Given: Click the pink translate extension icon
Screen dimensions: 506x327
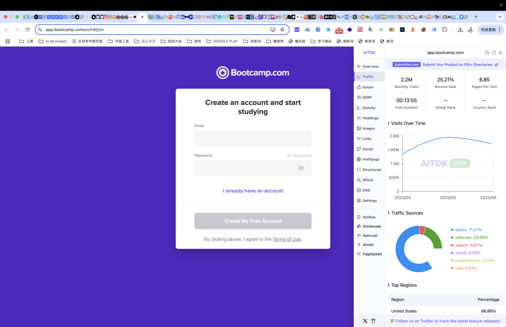Looking at the screenshot, I should pos(360,30).
